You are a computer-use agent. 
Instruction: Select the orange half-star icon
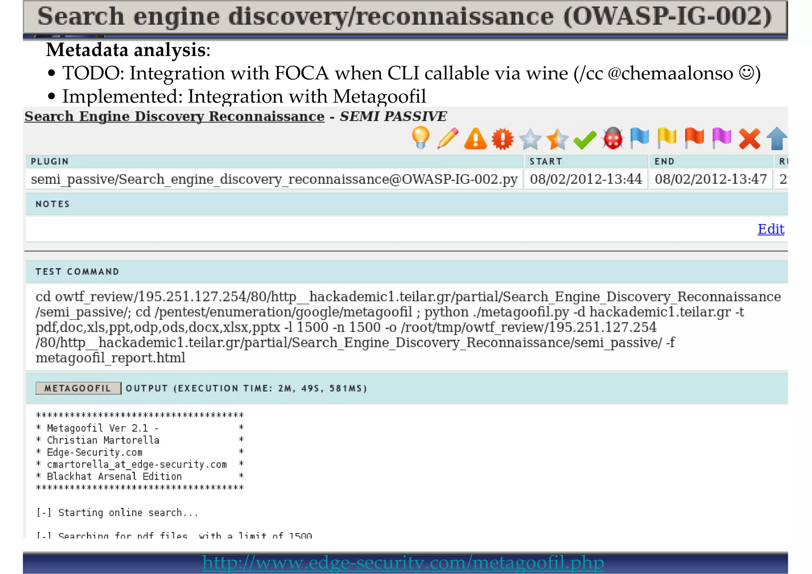[x=557, y=139]
